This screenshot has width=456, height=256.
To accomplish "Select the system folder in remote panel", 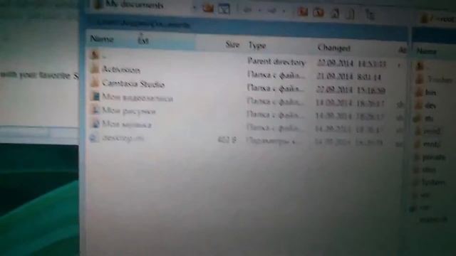I will [x=432, y=183].
